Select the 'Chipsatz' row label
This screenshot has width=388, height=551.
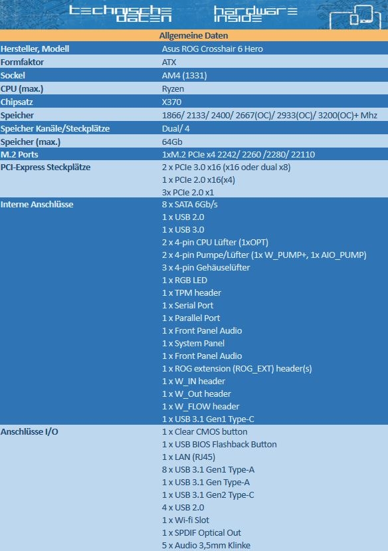(17, 102)
